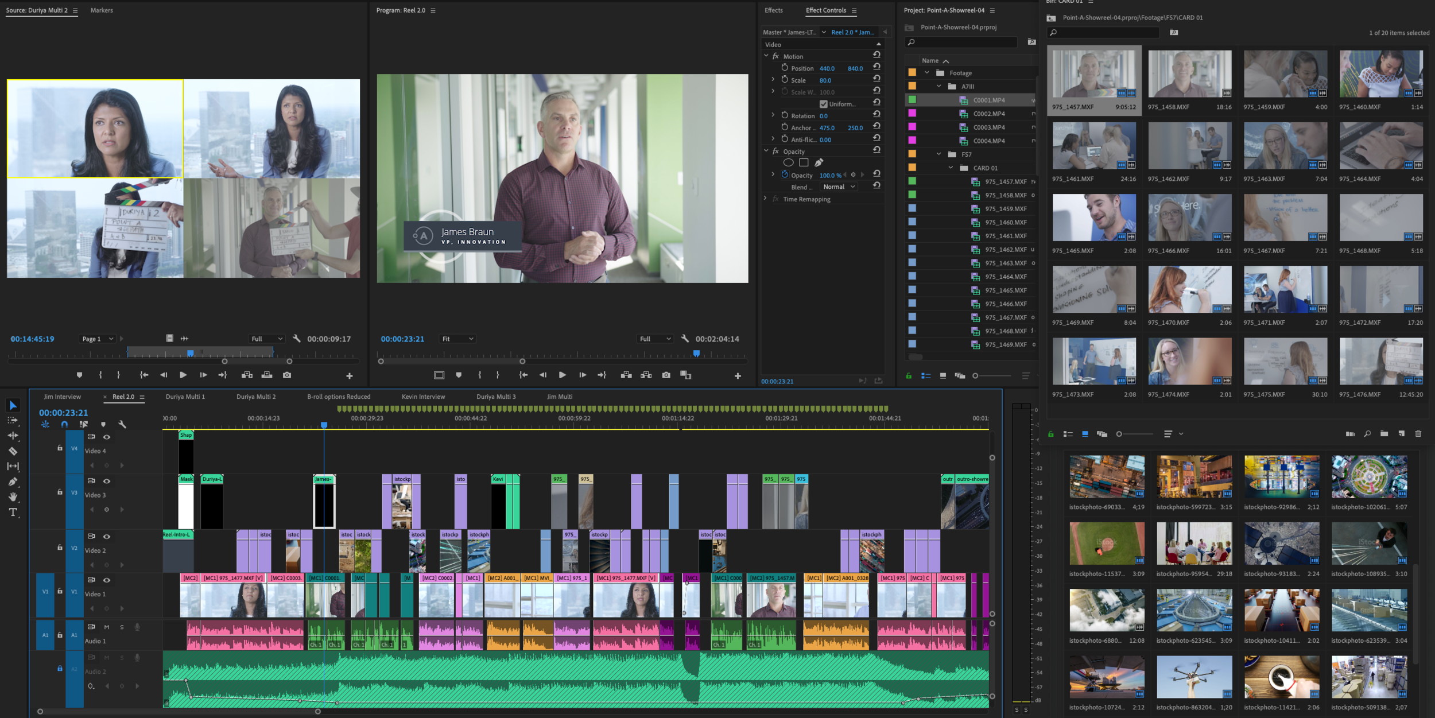Screen dimensions: 1435x718
Task: Select the Track Select Forward tool
Action: click(13, 421)
